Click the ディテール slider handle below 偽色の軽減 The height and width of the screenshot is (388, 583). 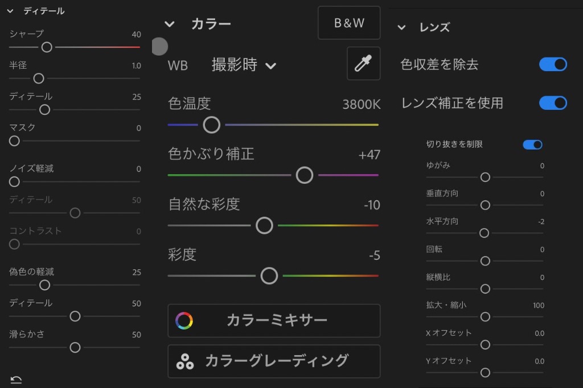75,316
